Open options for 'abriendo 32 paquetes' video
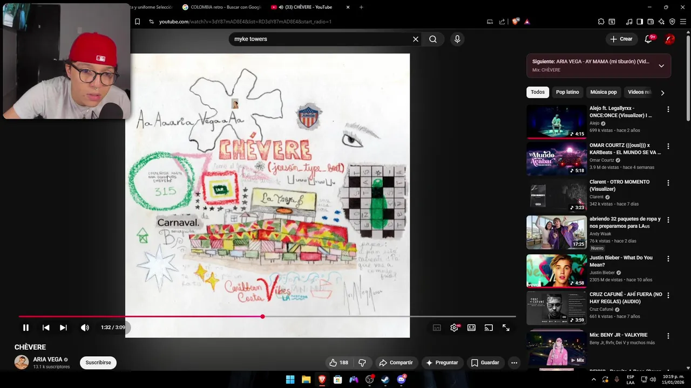The height and width of the screenshot is (388, 691). point(668,220)
